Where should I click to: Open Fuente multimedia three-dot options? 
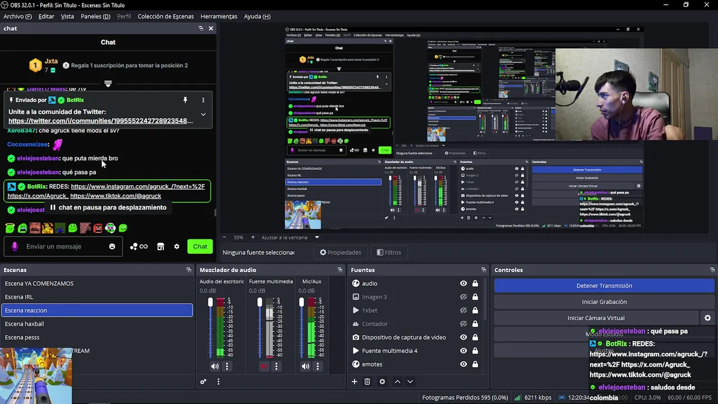[x=276, y=366]
